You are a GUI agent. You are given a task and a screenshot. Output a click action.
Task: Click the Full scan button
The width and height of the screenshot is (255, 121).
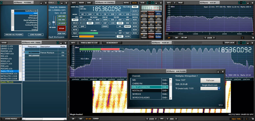click(210, 80)
